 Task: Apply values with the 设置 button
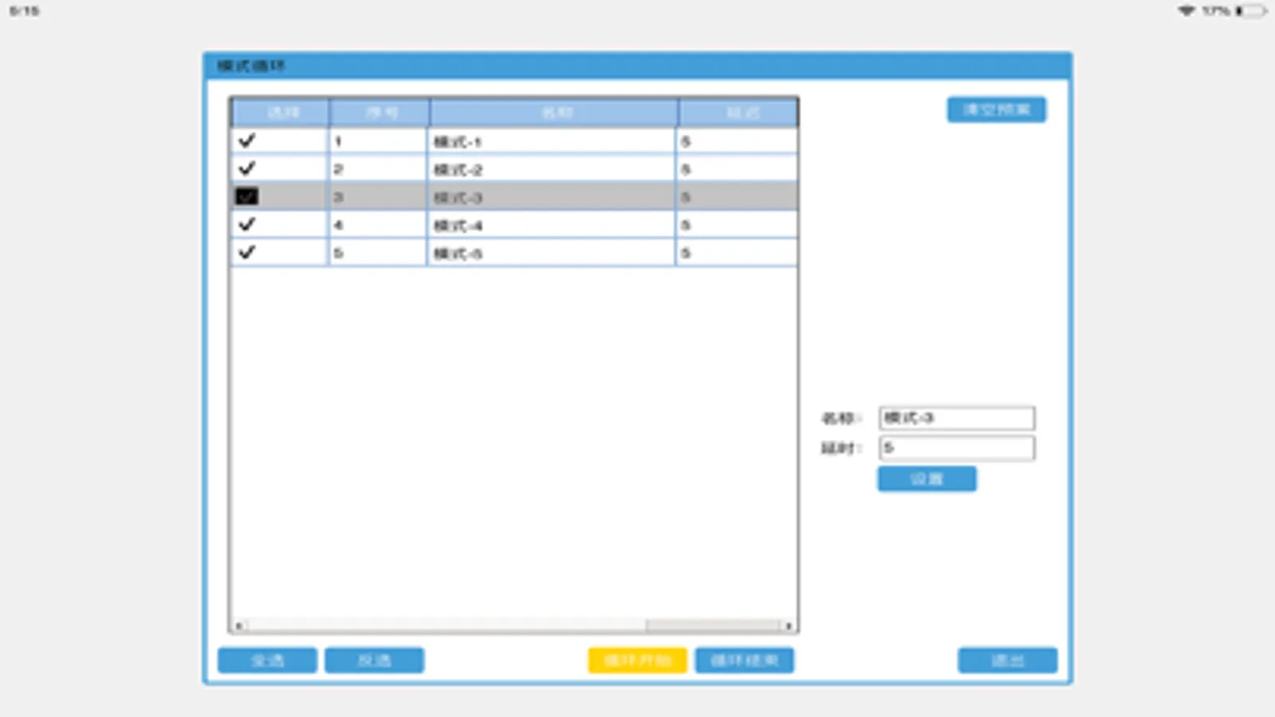point(927,479)
